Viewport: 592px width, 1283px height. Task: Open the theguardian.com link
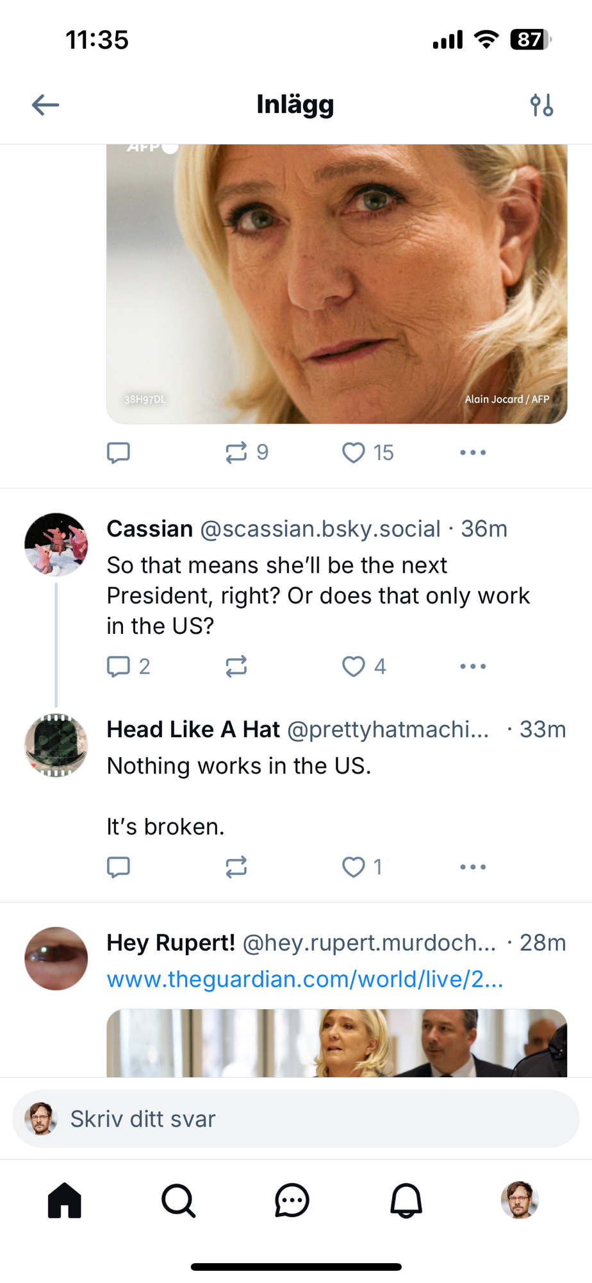pos(304,980)
